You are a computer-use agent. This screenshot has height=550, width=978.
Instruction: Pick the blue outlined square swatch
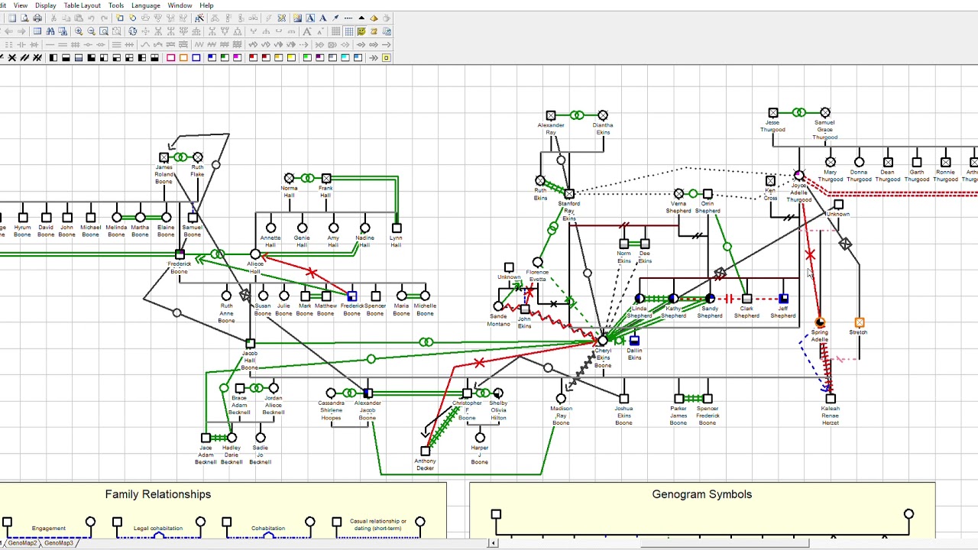point(196,57)
